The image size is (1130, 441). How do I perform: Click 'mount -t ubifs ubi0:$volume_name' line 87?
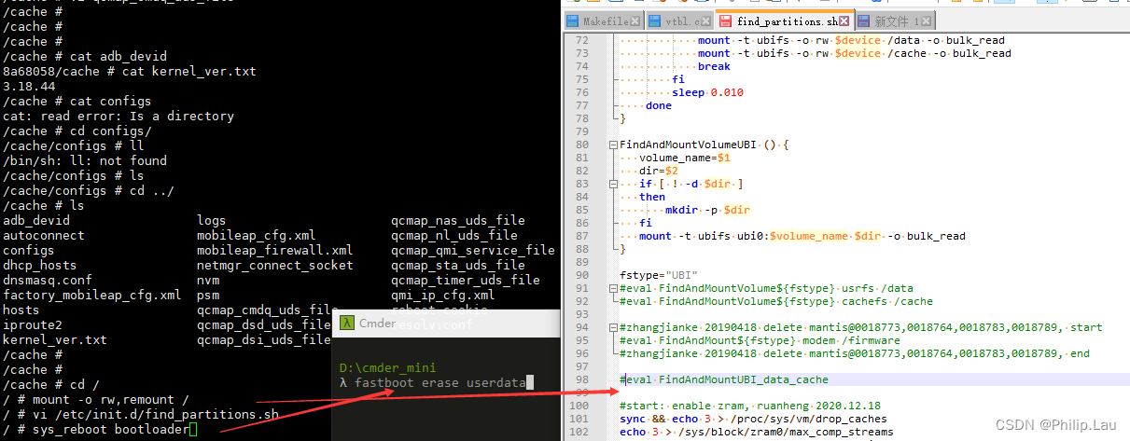[x=745, y=236]
